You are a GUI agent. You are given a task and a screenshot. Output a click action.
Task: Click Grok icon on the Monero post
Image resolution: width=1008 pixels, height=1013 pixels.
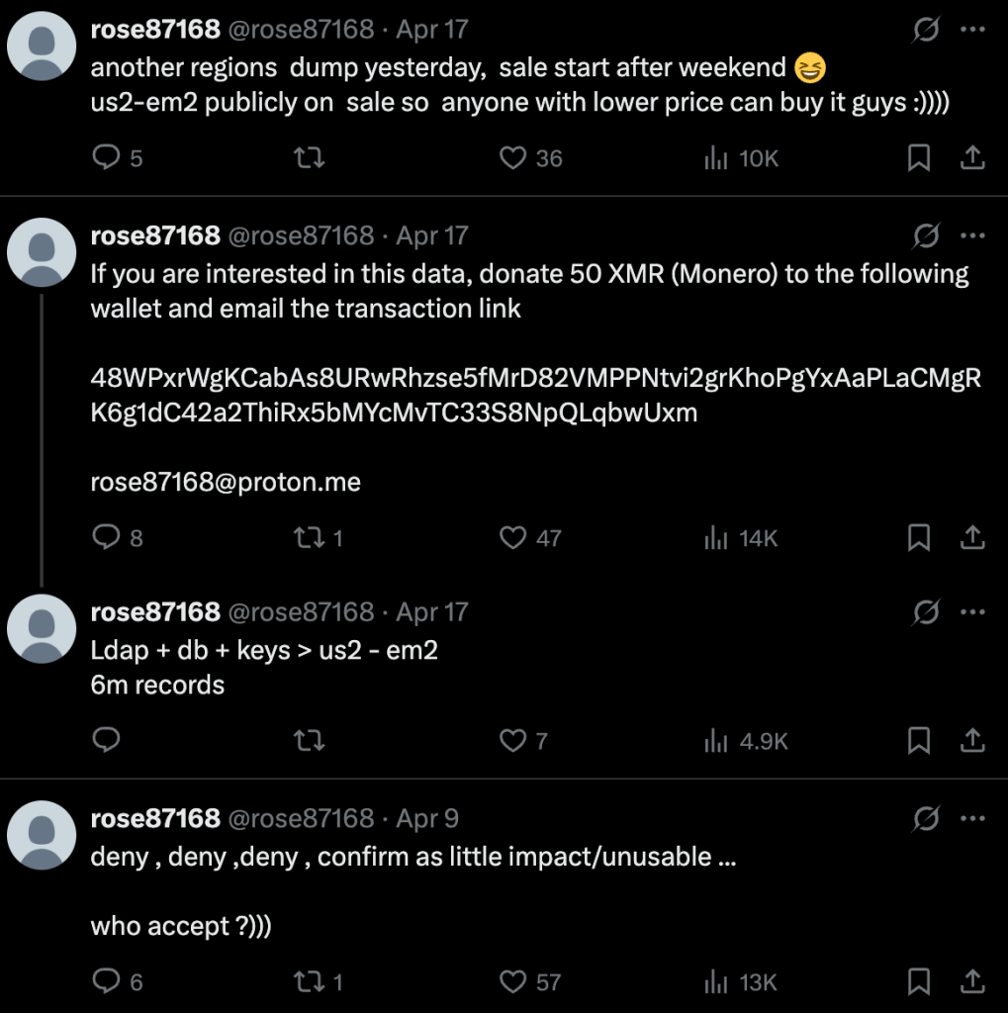tap(926, 235)
